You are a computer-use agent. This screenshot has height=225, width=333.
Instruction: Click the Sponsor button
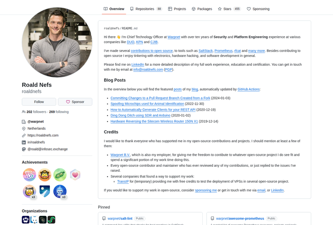click(x=75, y=102)
